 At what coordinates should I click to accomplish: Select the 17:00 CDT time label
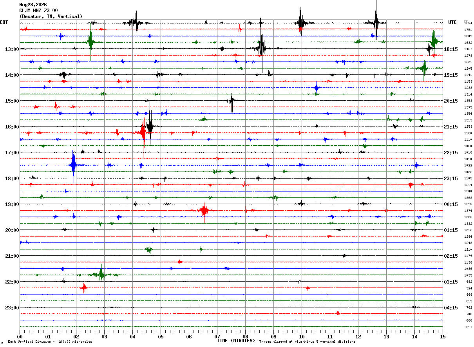pos(12,153)
